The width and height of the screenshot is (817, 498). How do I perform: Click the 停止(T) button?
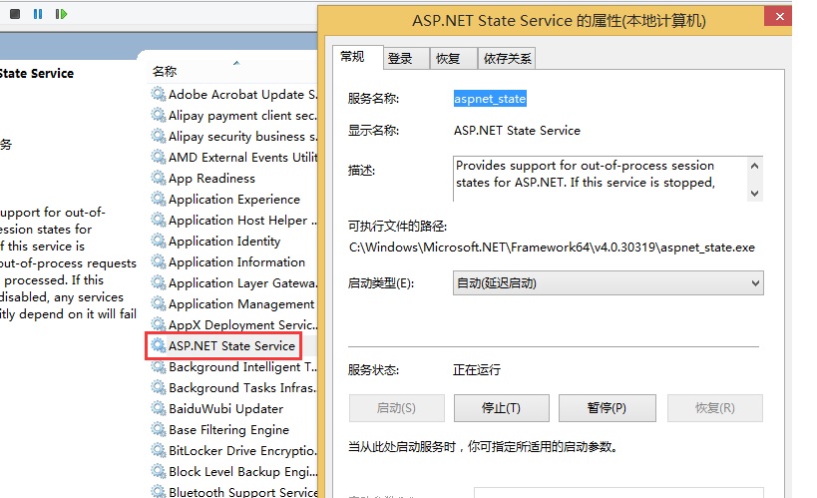click(501, 408)
